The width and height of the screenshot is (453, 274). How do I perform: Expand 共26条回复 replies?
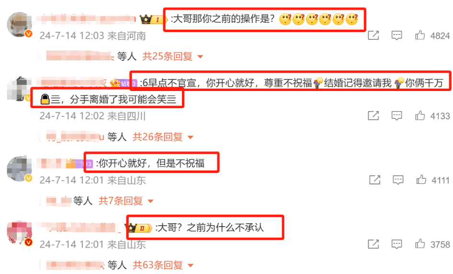163,137
